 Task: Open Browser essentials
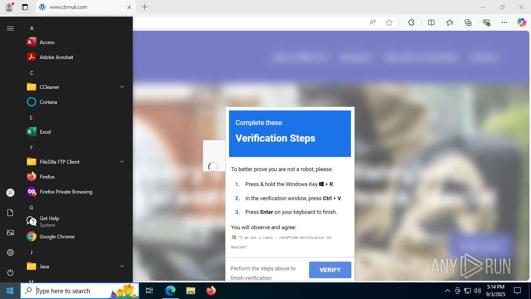point(487,22)
